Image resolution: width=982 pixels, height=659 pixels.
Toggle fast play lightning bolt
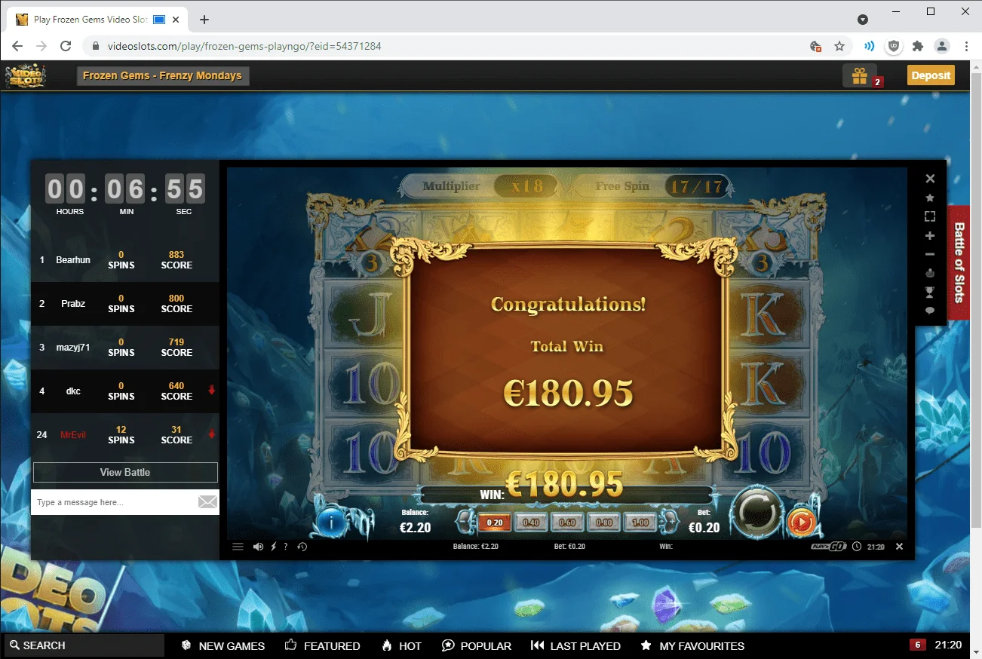coord(274,547)
